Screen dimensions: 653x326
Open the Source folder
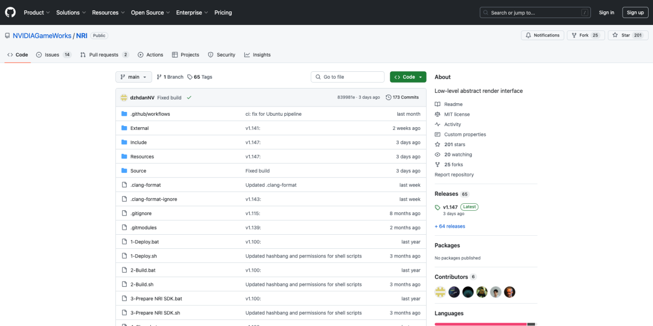pyautogui.click(x=138, y=171)
